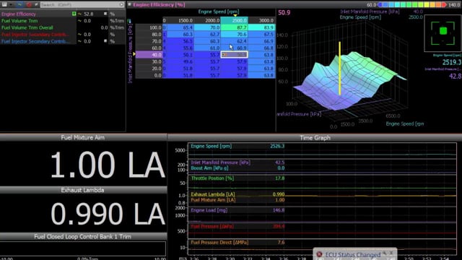Toggle the small square box on the Engine Efficiency row
The width and height of the screenshot is (462, 260).
(x=105, y=14)
